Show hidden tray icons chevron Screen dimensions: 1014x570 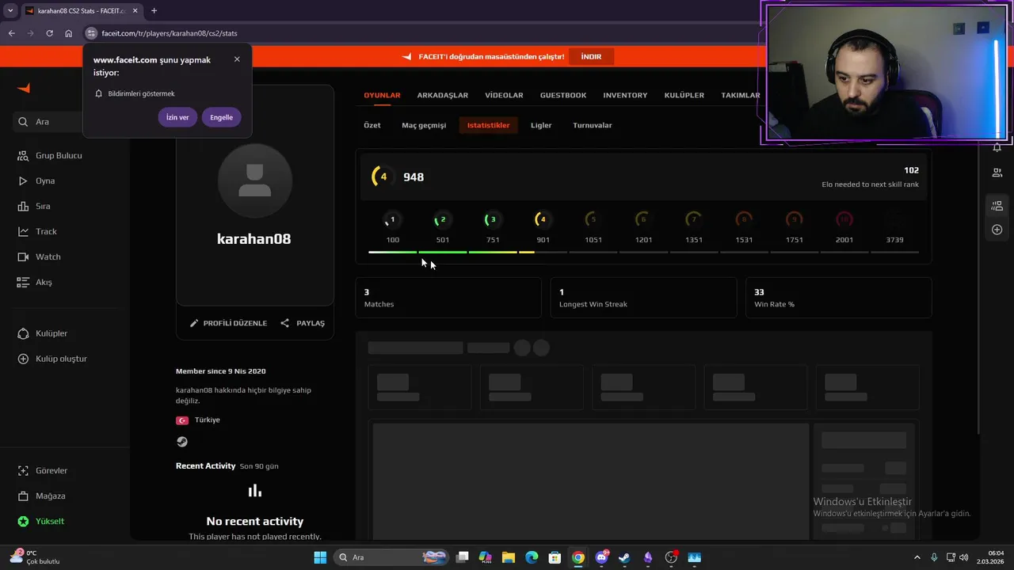(x=917, y=557)
